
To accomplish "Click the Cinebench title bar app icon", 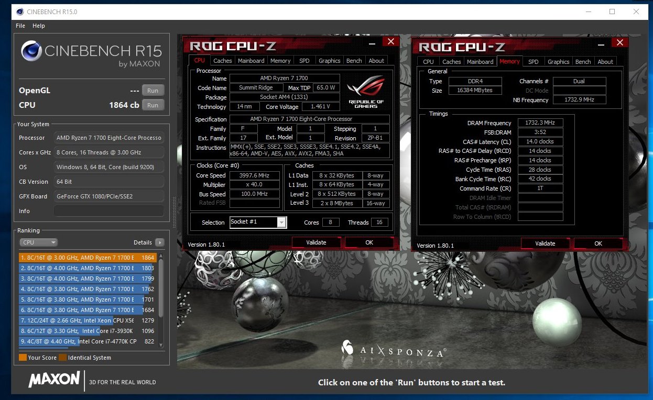I will [x=20, y=12].
